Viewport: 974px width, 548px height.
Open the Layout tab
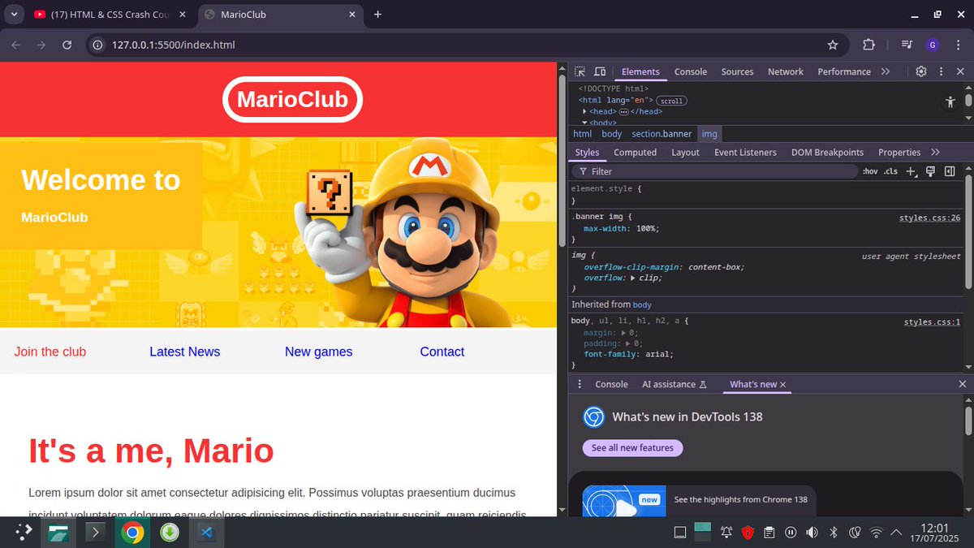(685, 152)
